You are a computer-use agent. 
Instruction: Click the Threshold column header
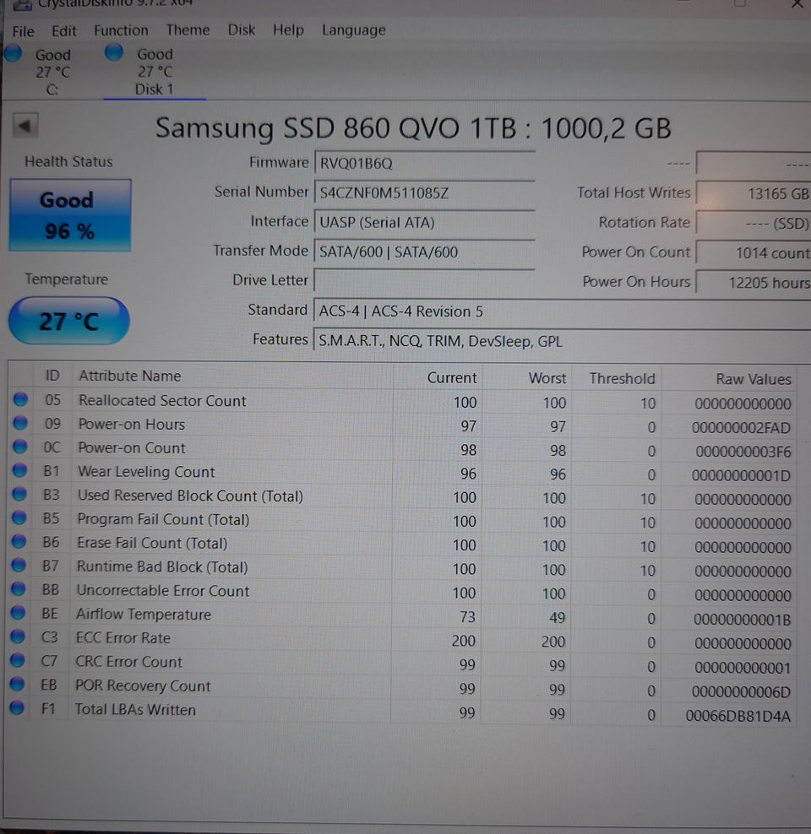[616, 379]
